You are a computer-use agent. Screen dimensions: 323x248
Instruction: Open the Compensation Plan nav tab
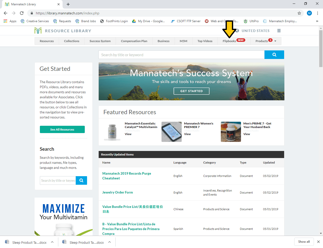[x=134, y=41]
